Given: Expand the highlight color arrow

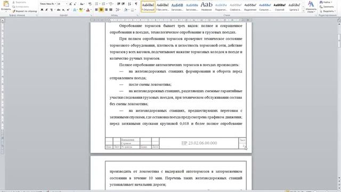Looking at the screenshot, I should (x=84, y=10).
